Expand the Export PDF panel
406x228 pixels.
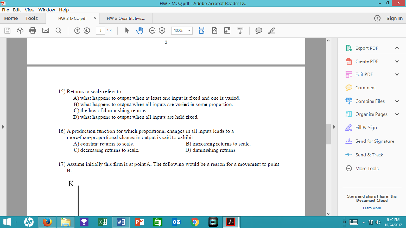tap(397, 48)
